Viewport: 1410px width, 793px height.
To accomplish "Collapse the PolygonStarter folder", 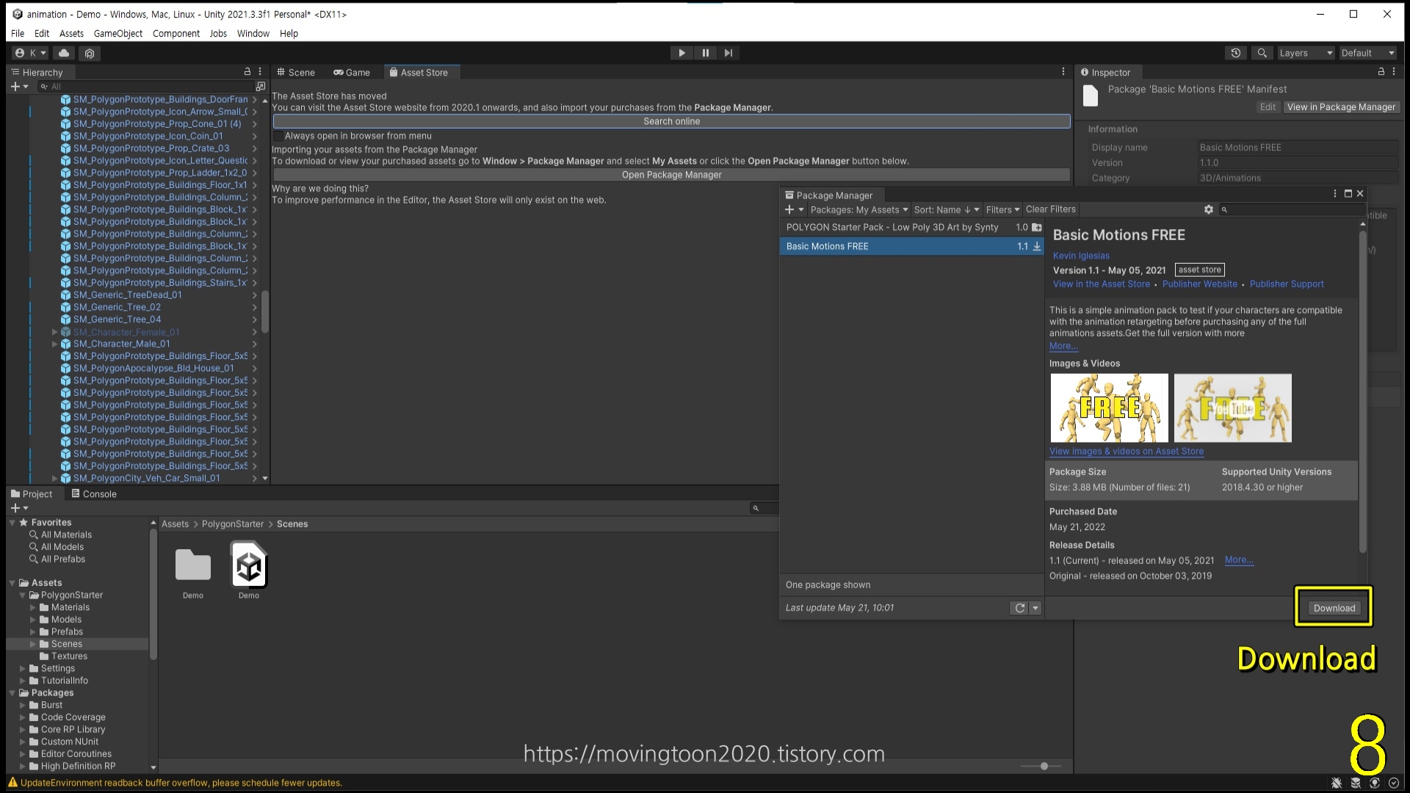I will coord(23,595).
